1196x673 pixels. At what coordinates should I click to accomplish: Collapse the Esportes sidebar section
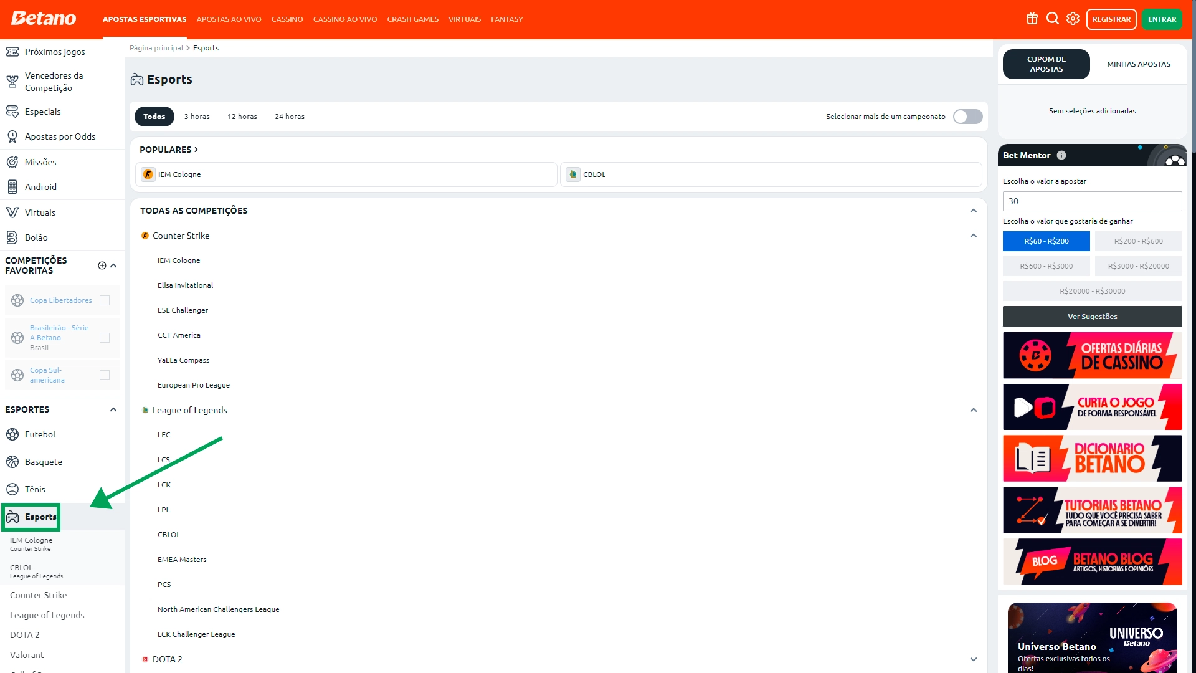coord(113,409)
